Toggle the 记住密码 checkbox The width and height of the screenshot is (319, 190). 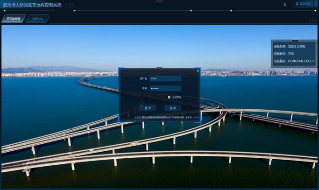[x=169, y=98]
